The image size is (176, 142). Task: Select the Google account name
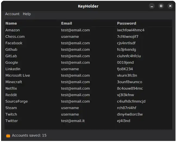pos(12,63)
